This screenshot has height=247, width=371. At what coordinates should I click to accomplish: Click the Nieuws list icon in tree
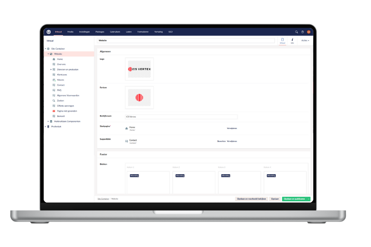click(54, 80)
